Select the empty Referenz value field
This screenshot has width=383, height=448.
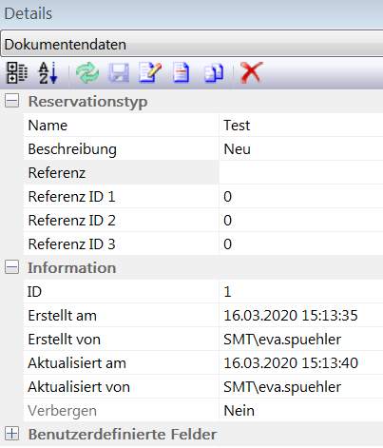(301, 173)
